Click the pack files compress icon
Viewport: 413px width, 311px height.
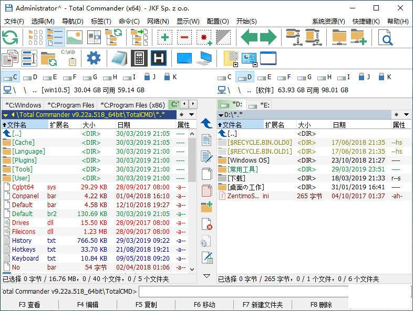coord(294,38)
